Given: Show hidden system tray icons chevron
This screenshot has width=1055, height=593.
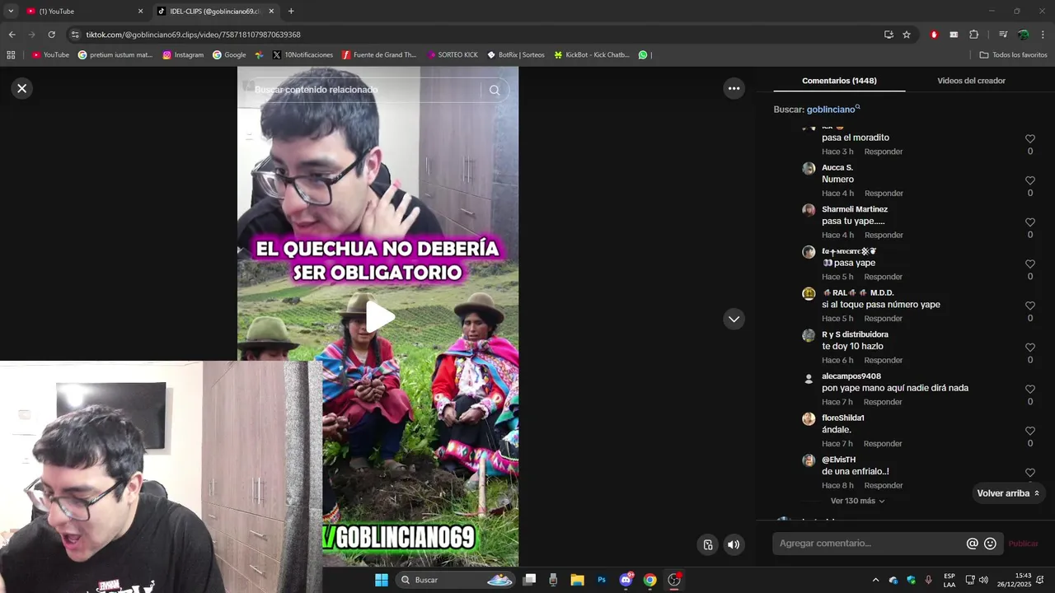Looking at the screenshot, I should tap(875, 580).
